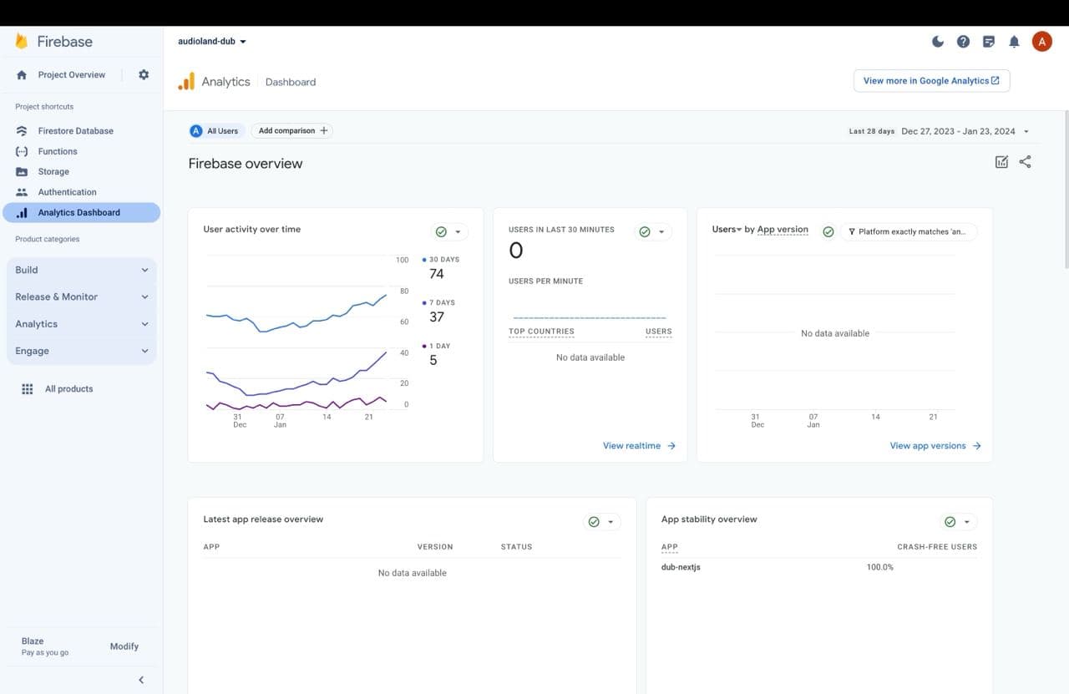This screenshot has height=694, width=1069.
Task: Click the 30 DAYS legend entry
Action: 441,260
